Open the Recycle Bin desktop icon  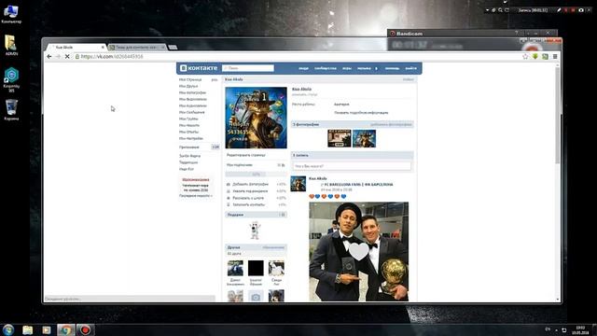click(x=11, y=110)
